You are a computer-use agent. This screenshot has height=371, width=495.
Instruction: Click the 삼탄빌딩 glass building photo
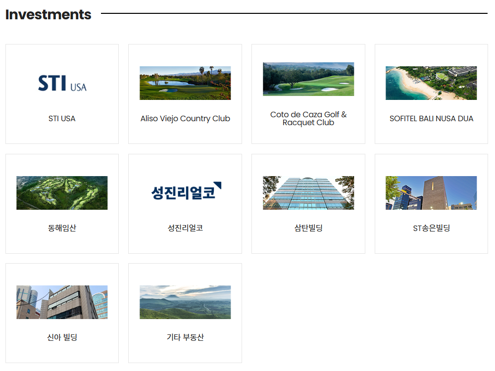tap(308, 193)
